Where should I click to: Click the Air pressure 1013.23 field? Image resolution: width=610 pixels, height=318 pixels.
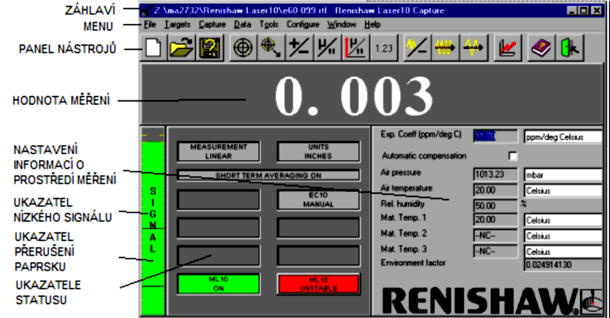point(495,174)
